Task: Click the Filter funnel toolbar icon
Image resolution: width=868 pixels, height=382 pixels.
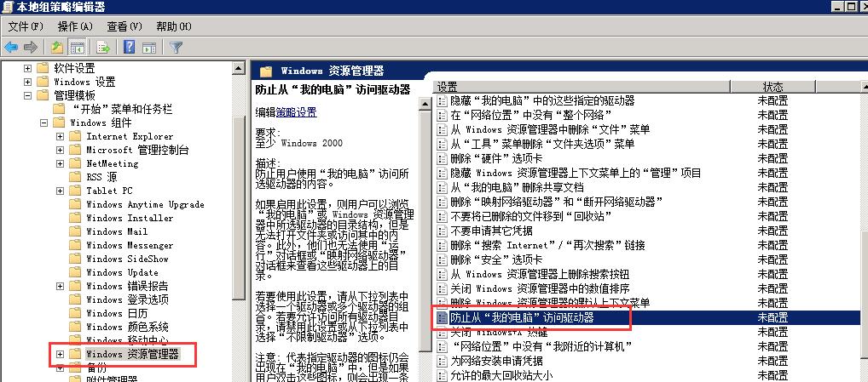Action: click(176, 48)
